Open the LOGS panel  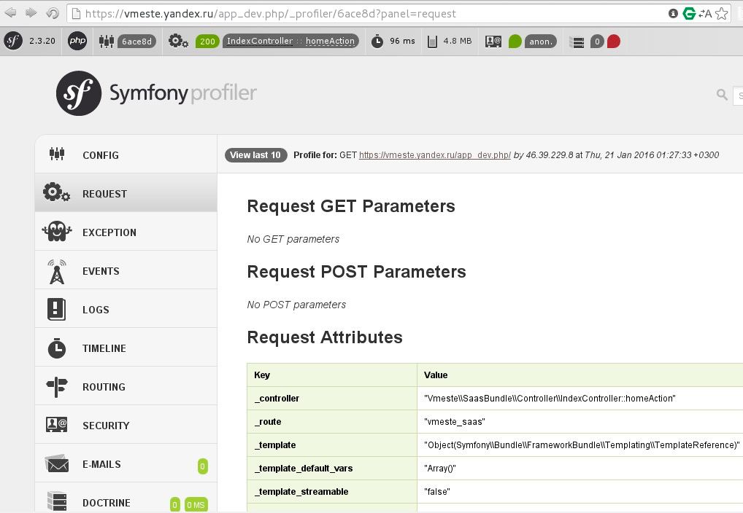click(126, 308)
